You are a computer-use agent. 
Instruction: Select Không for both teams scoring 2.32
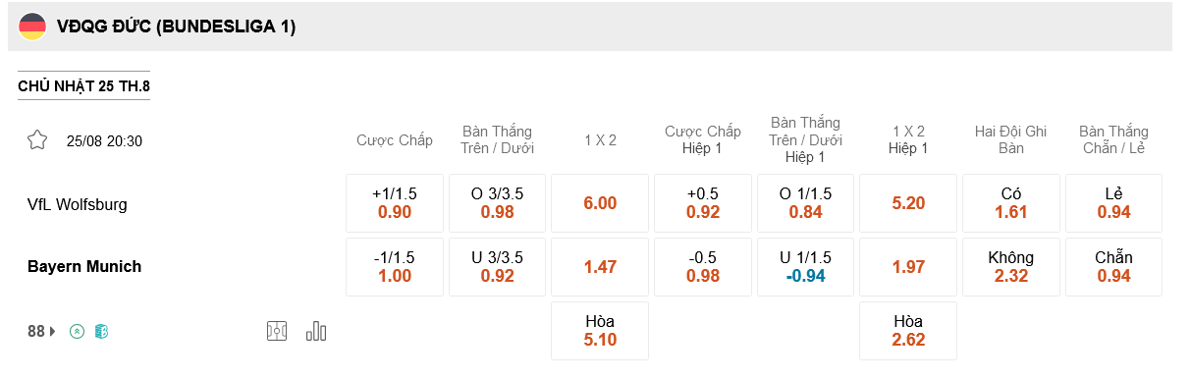point(1011,267)
